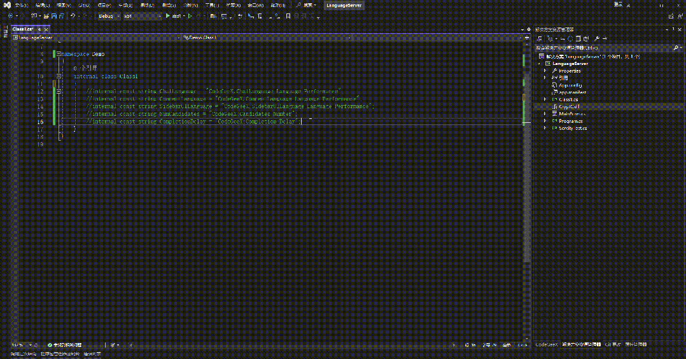Click the search icon in the title bar
686x359 pixels.
[x=299, y=5]
